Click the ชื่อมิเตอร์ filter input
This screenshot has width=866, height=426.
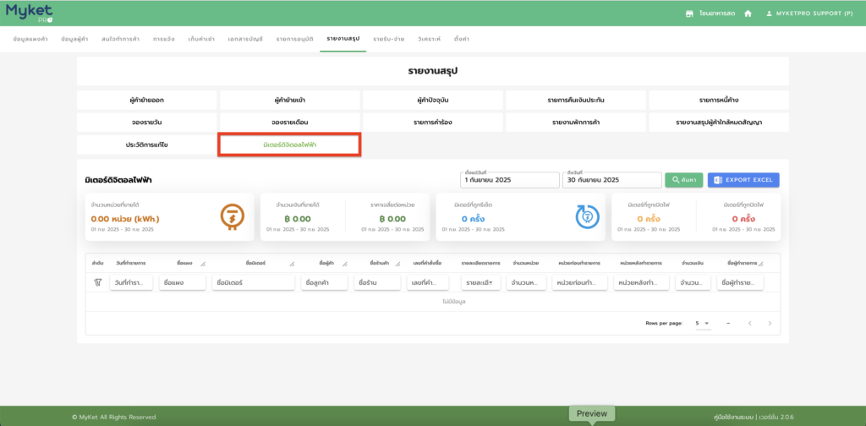[x=253, y=282]
